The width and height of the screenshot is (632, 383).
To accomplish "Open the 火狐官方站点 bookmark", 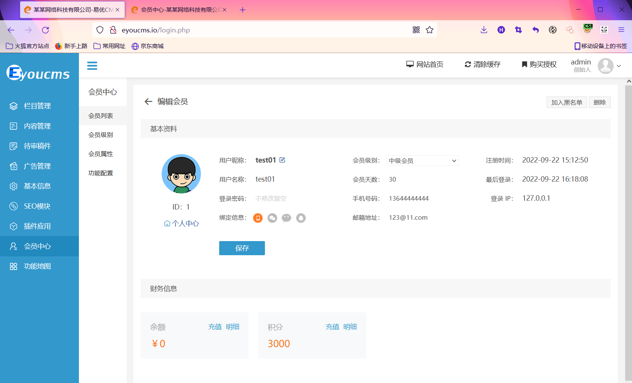I will click(x=28, y=46).
